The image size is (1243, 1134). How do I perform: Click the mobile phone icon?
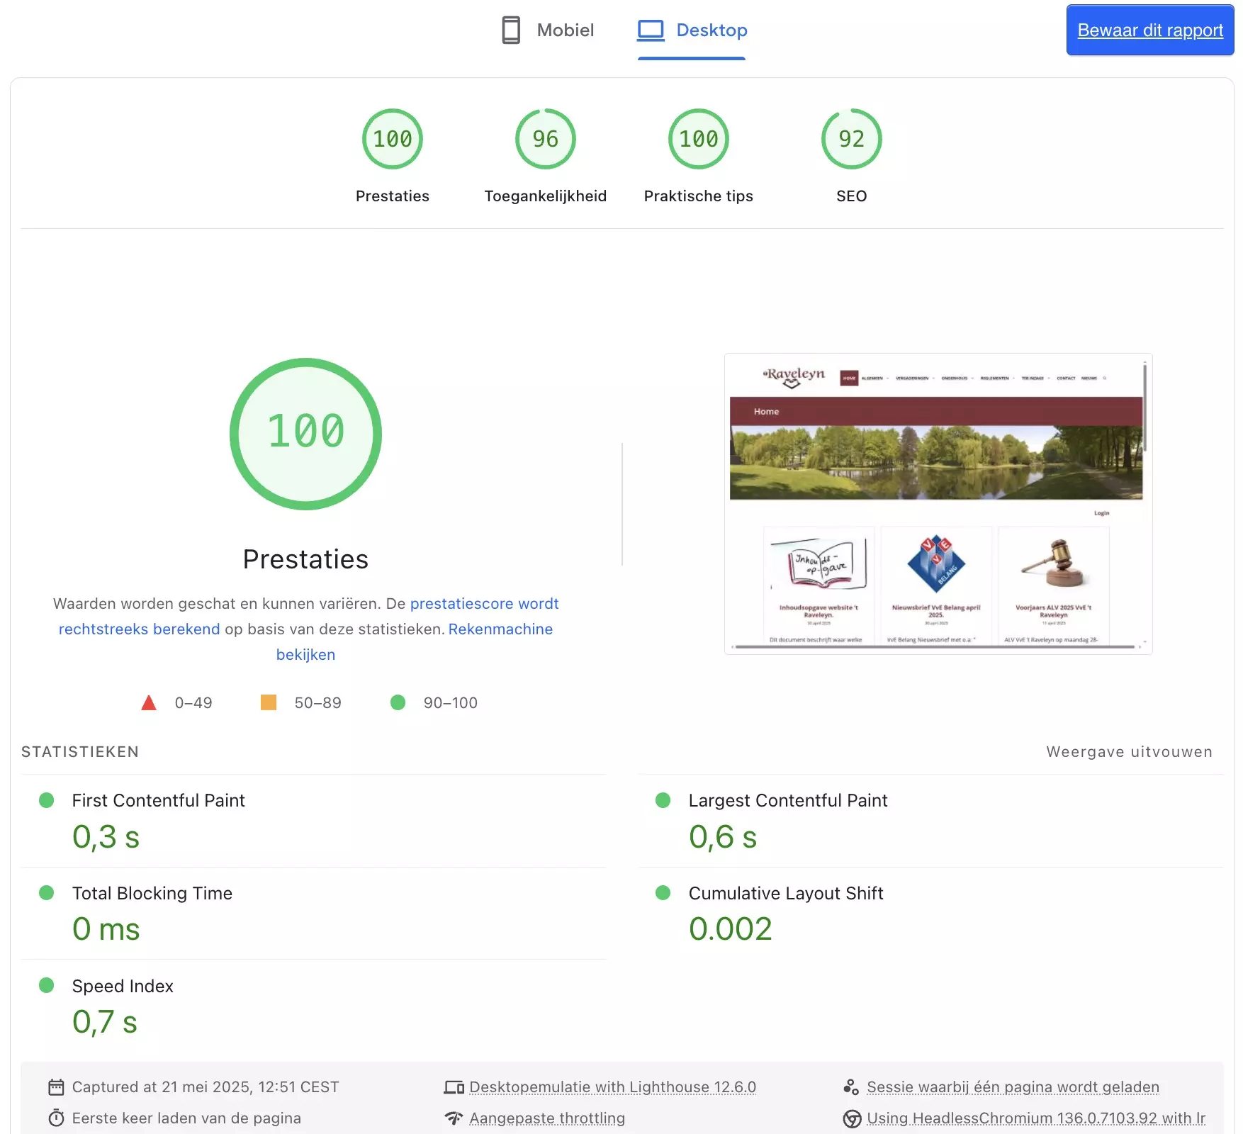coord(510,30)
